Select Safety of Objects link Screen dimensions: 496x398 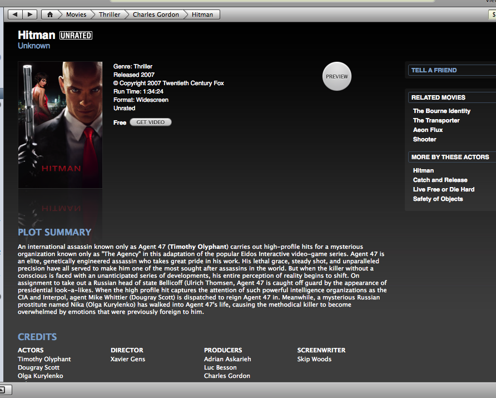tap(438, 199)
